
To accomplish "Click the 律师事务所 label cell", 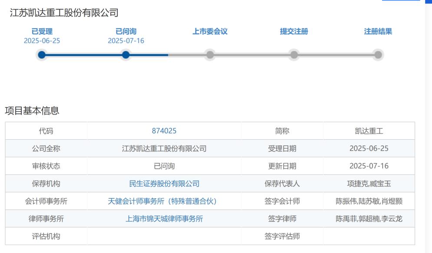I will pos(46,219).
